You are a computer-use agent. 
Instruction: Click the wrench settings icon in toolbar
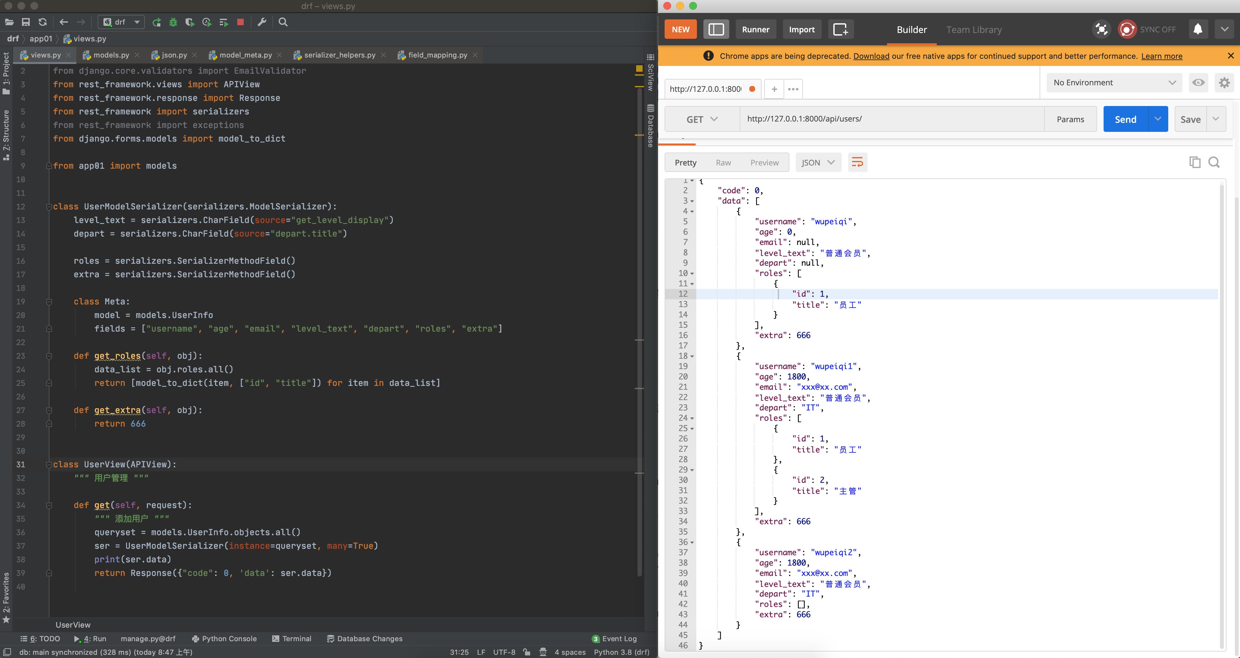pos(262,22)
